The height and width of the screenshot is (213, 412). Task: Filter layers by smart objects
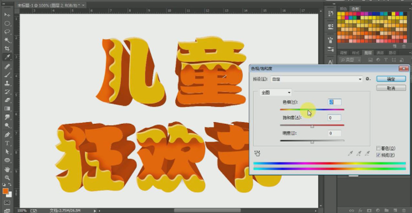tap(401, 60)
